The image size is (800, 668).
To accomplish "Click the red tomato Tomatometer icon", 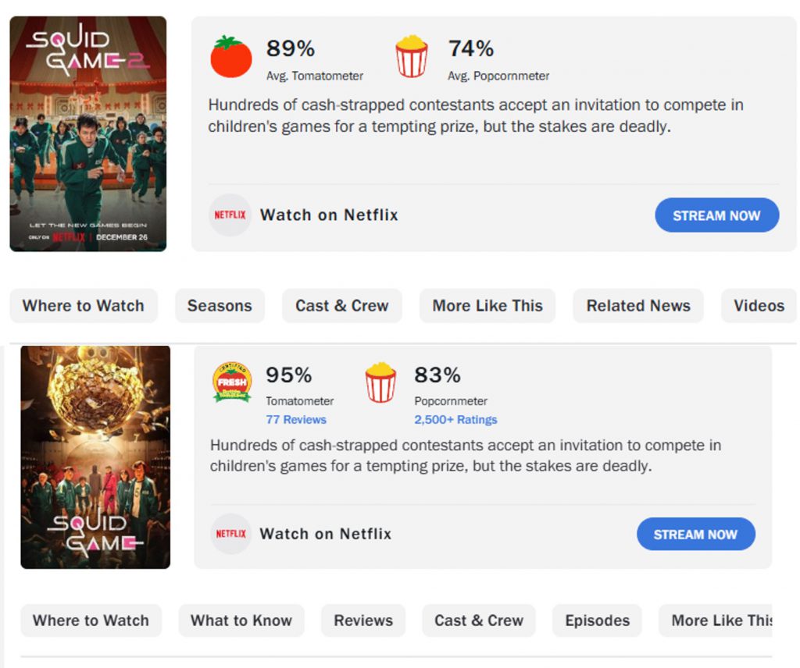I will coord(231,57).
